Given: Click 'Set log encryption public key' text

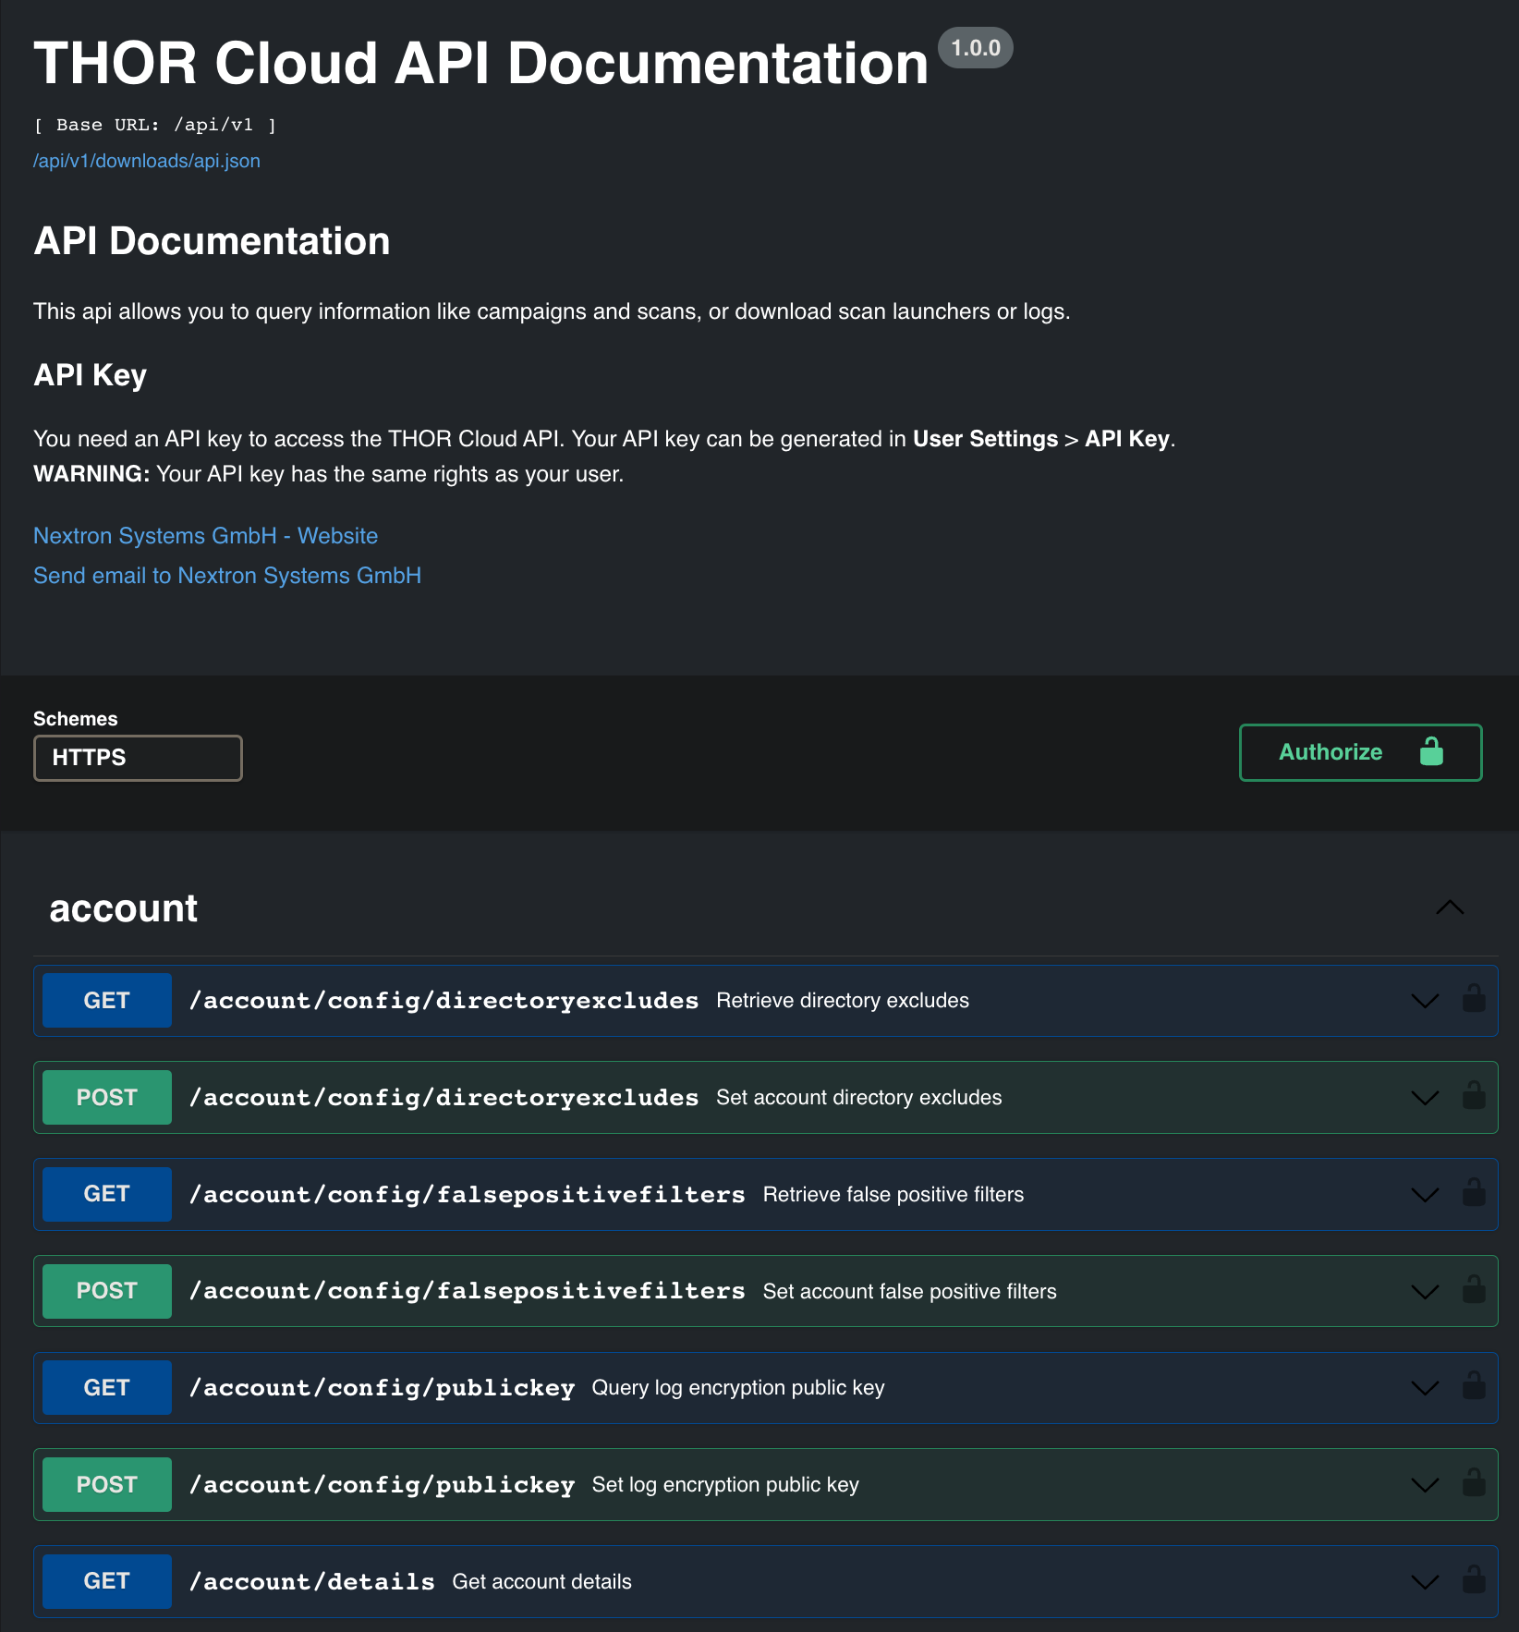Looking at the screenshot, I should click(725, 1485).
